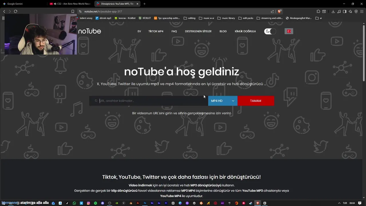Open the KİCKLET bookmark
The width and height of the screenshot is (366, 206).
145,18
